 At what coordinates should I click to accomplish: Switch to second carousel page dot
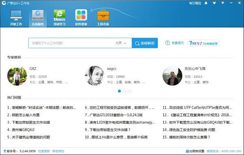click(x=124, y=91)
